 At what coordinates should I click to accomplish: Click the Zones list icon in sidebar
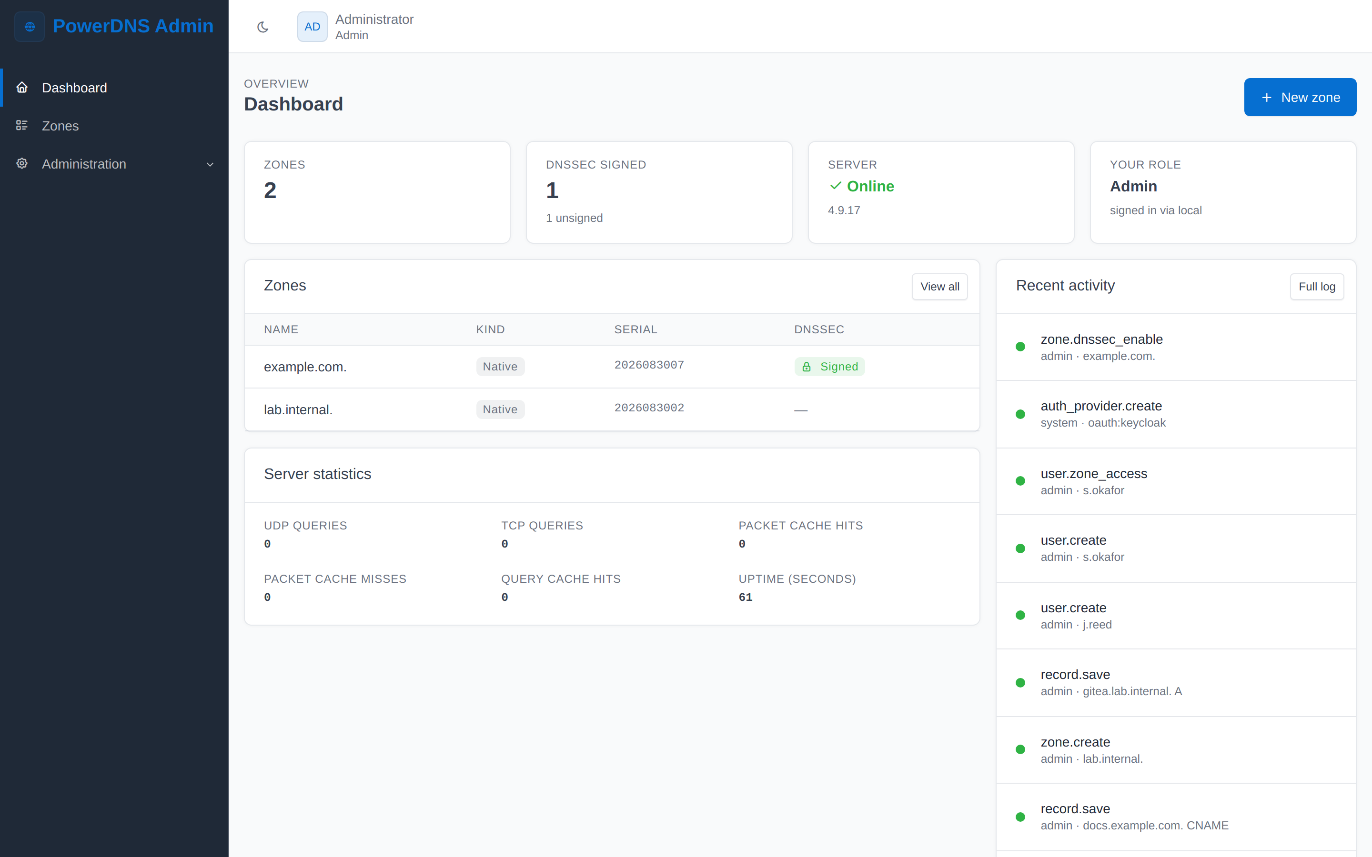pyautogui.click(x=22, y=125)
